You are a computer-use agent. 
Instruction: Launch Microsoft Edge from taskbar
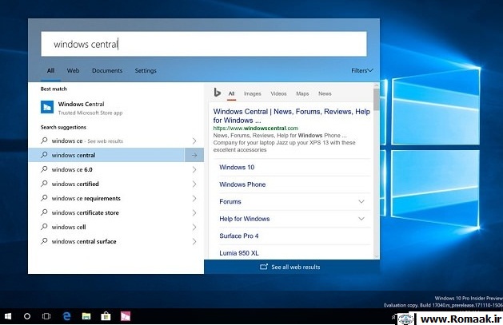click(66, 316)
